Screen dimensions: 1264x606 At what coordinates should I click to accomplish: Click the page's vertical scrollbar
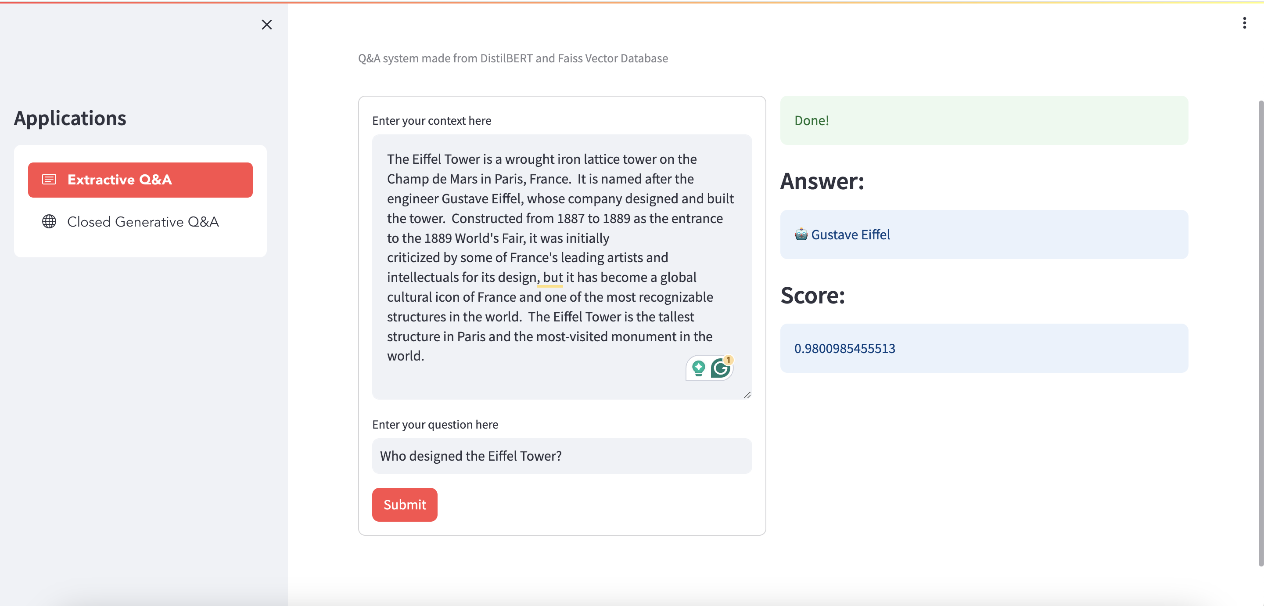pyautogui.click(x=1260, y=333)
